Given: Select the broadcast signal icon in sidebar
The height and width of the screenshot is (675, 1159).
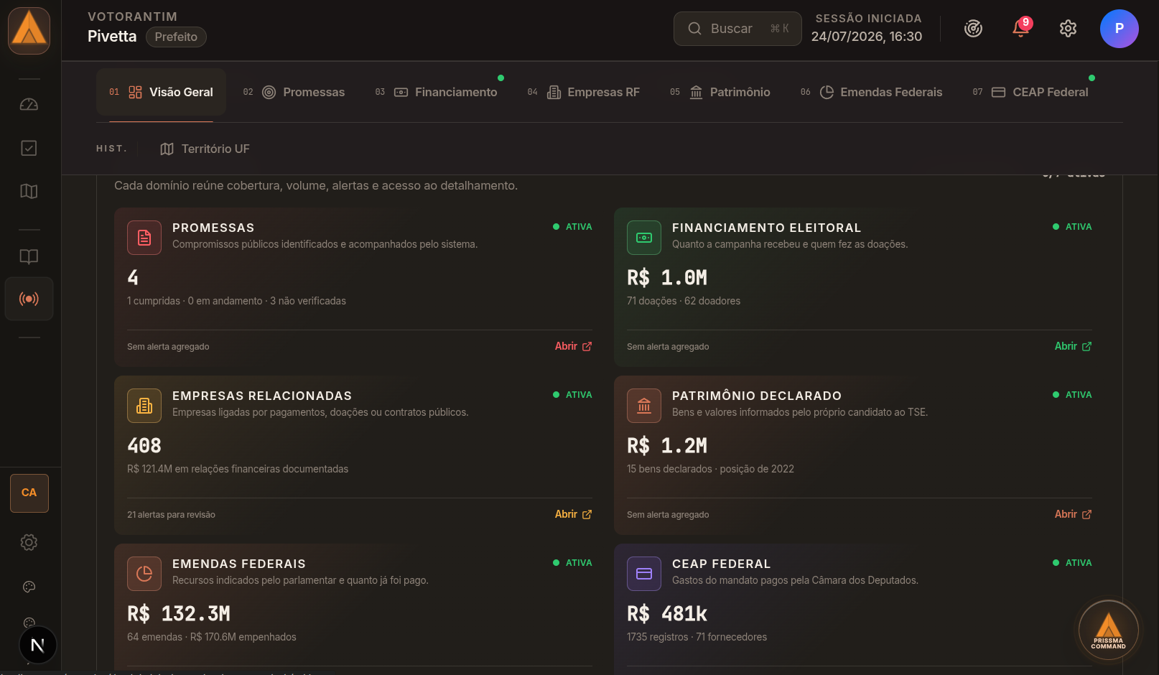Looking at the screenshot, I should (x=29, y=299).
